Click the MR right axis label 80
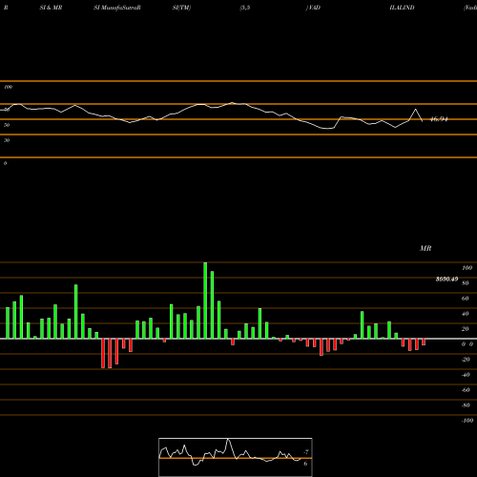 pos(466,283)
